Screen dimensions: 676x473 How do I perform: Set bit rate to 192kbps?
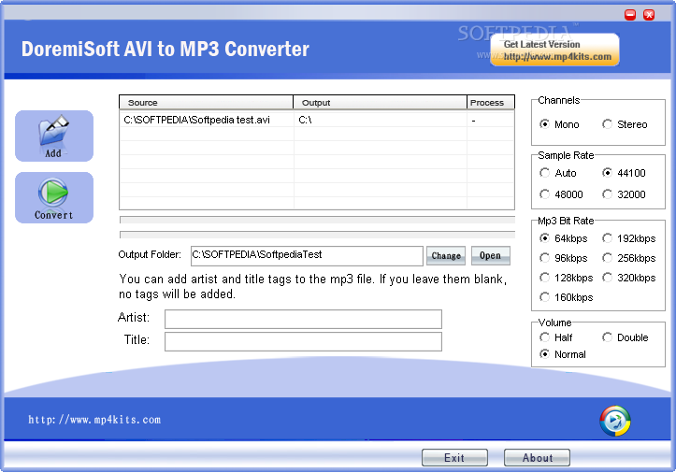(x=629, y=238)
